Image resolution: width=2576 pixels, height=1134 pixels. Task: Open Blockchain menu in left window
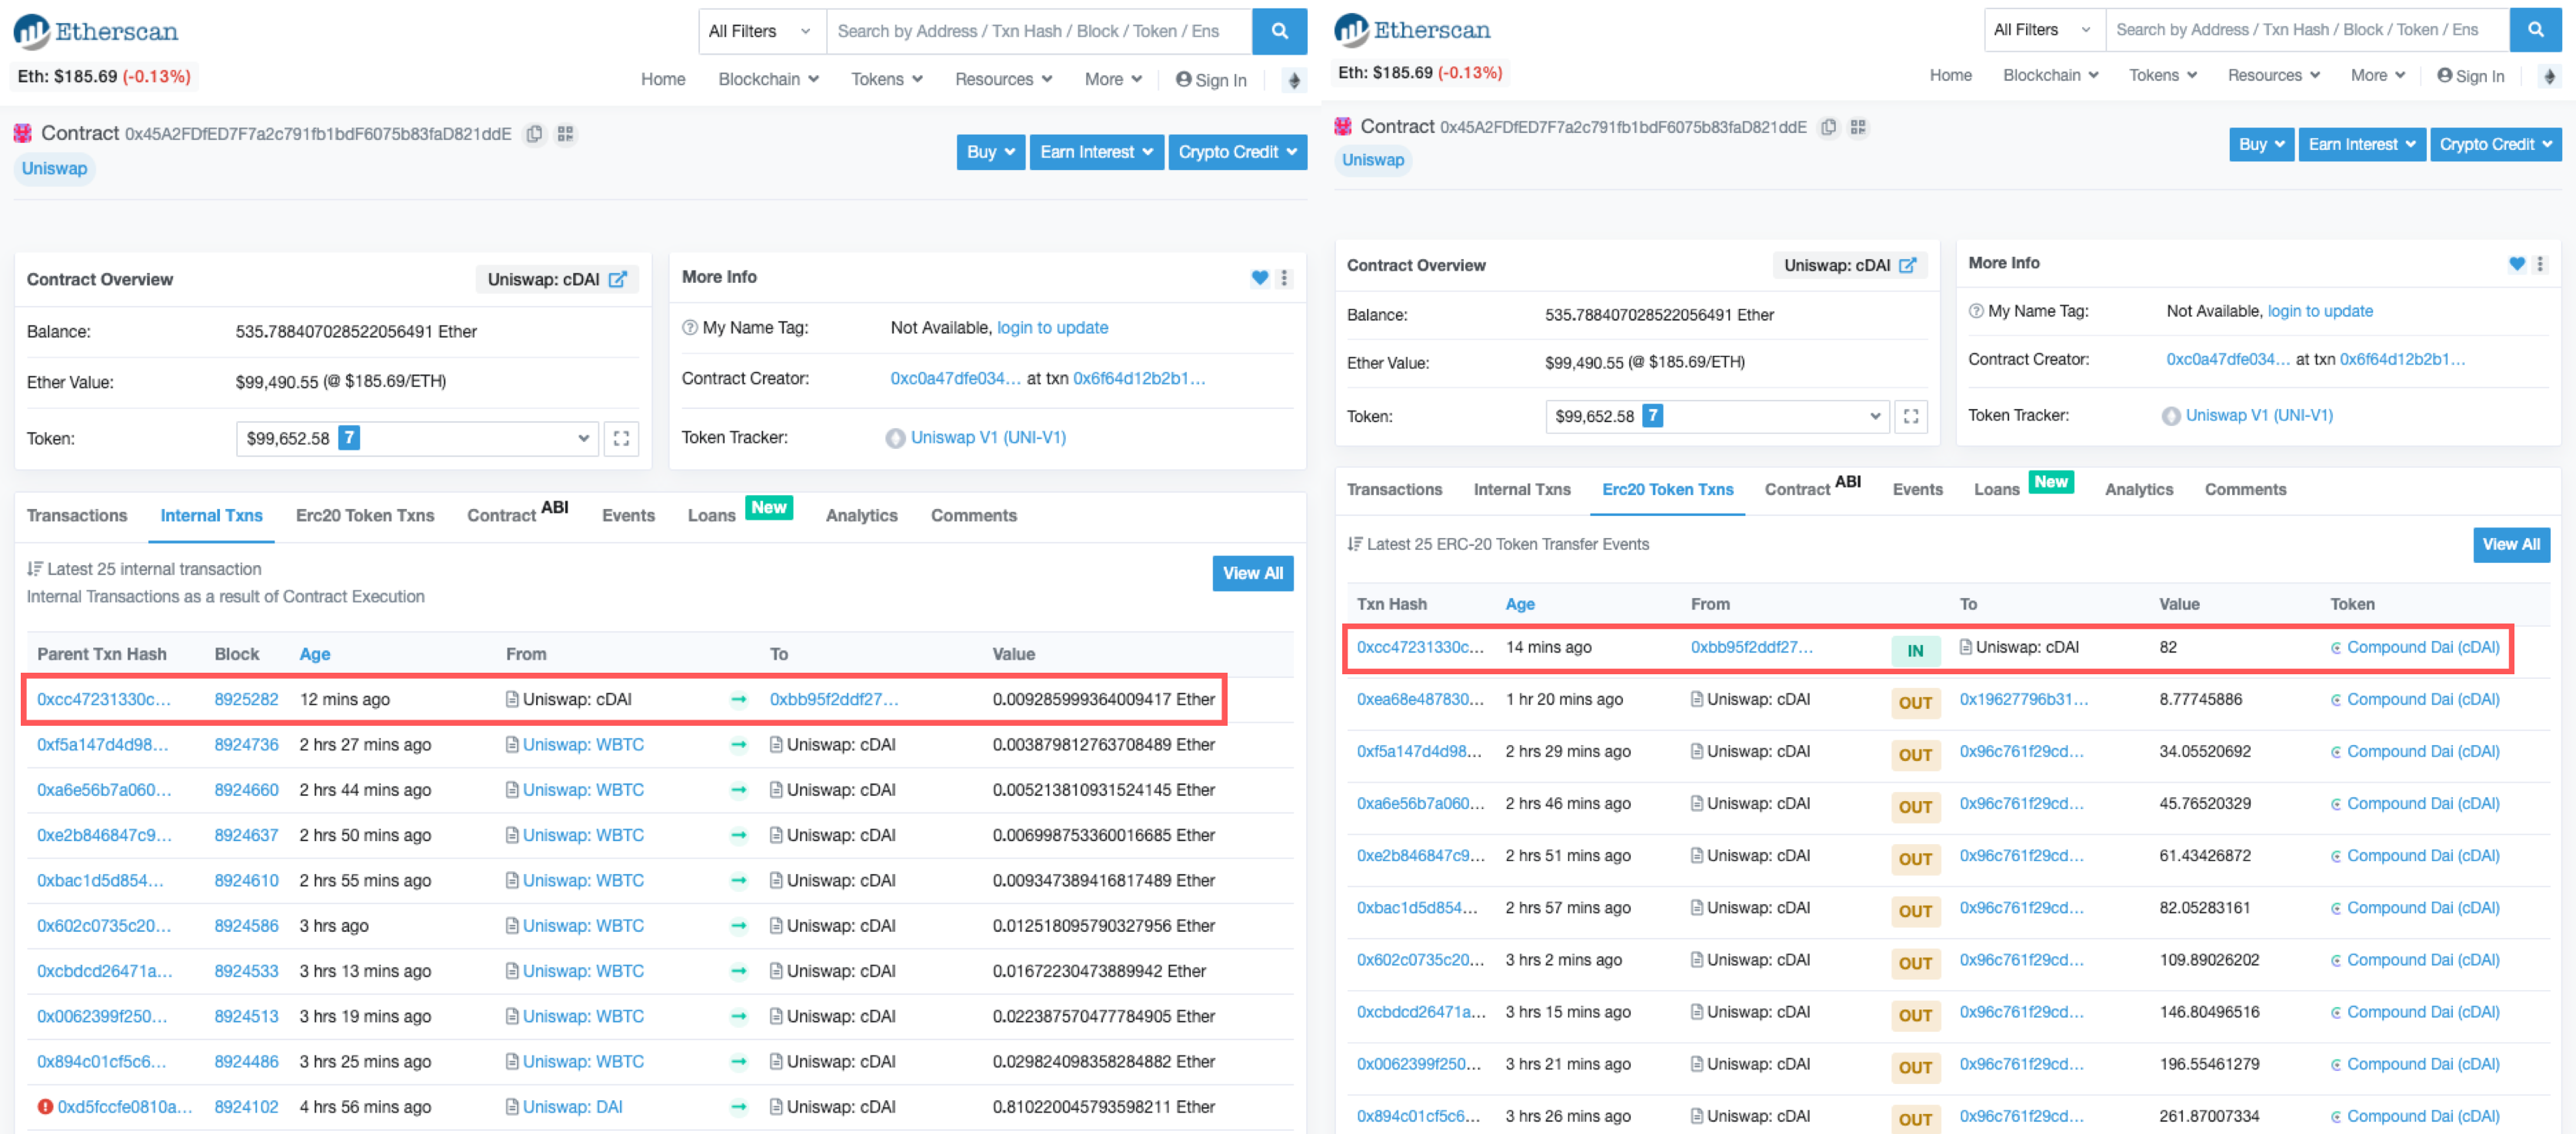[768, 80]
